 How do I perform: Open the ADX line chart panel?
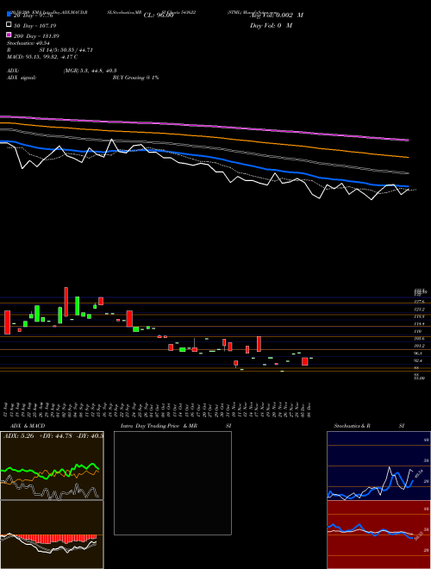point(52,466)
